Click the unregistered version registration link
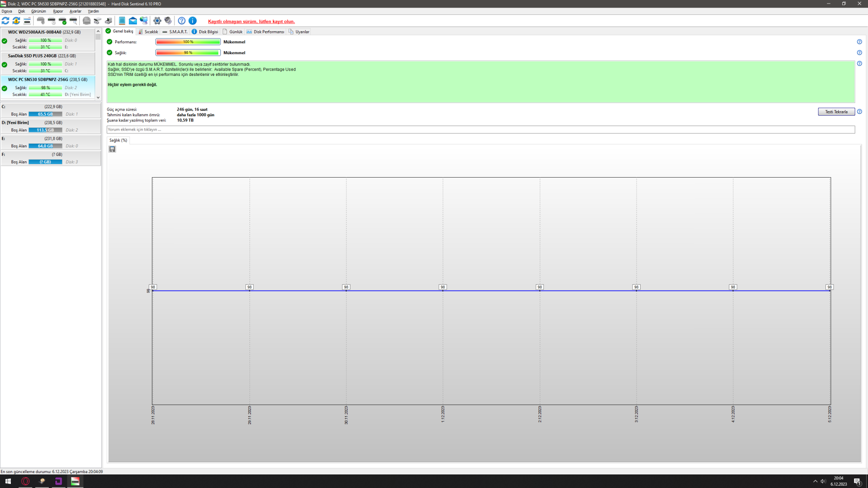The height and width of the screenshot is (488, 868). (251, 21)
